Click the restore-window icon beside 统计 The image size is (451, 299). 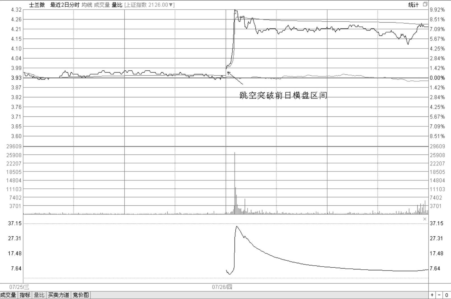[425, 4]
